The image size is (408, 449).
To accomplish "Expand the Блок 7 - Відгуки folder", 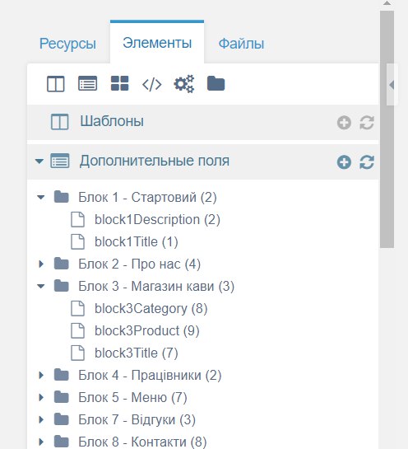I will pos(41,420).
